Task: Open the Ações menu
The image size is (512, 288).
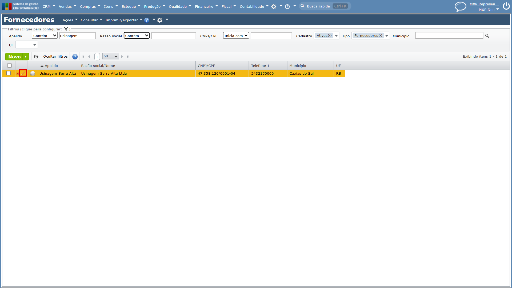Action: pos(70,20)
